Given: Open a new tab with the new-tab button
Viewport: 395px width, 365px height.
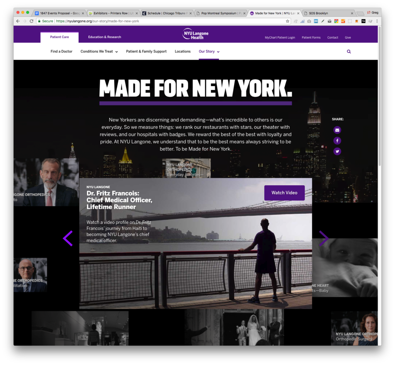Looking at the screenshot, I should tap(361, 14).
